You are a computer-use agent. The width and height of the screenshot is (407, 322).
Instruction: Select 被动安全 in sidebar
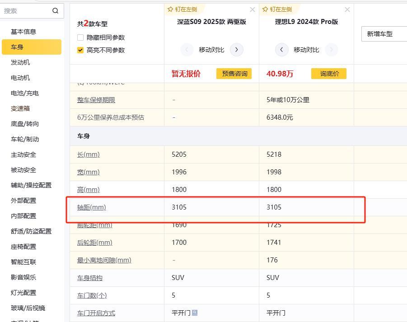pos(23,170)
